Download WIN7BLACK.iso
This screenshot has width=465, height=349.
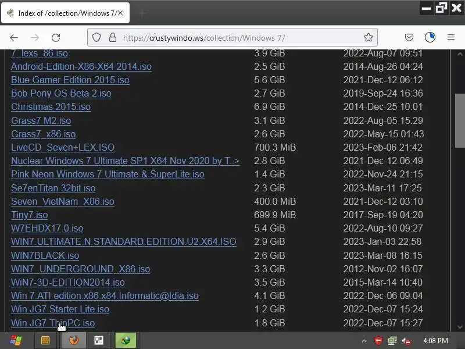45,255
